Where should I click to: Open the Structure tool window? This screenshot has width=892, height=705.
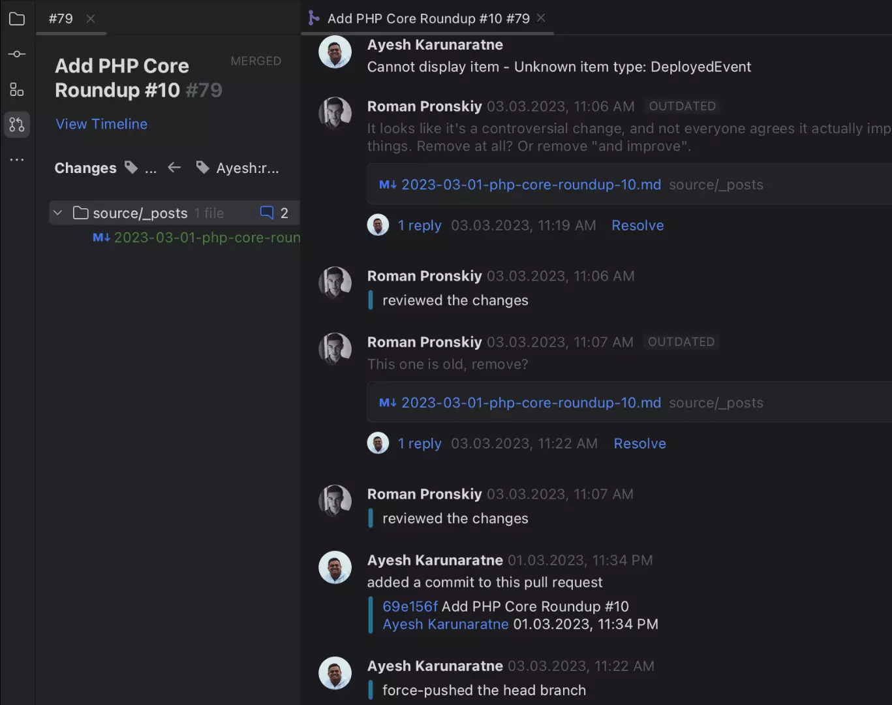click(17, 89)
